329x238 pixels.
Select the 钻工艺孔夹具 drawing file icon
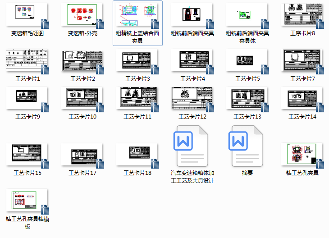pos(302,156)
